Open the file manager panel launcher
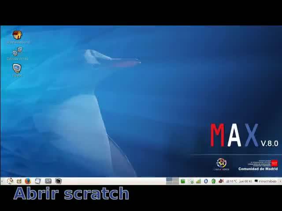282x211 pixels. click(19, 181)
